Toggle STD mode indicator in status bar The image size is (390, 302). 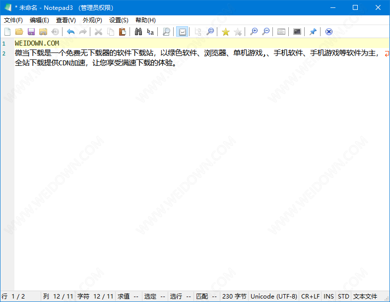343,296
